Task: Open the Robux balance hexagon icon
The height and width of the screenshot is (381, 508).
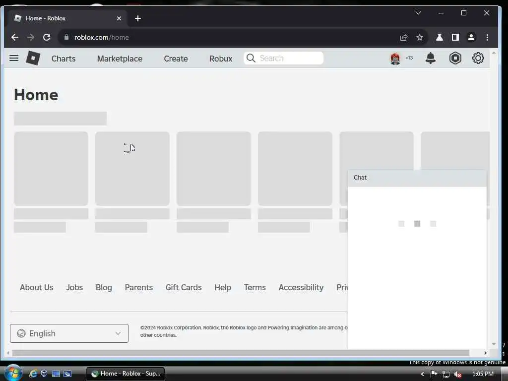Action: point(455,59)
